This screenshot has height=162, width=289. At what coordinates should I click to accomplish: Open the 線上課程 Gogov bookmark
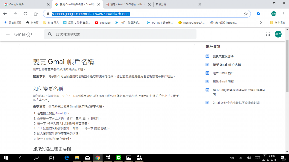point(224,23)
